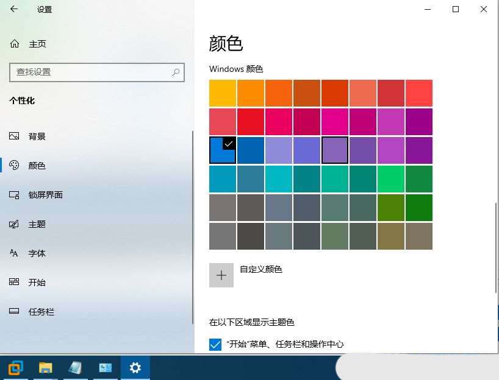Click the 主题 themes icon
The height and width of the screenshot is (380, 499).
click(x=15, y=224)
